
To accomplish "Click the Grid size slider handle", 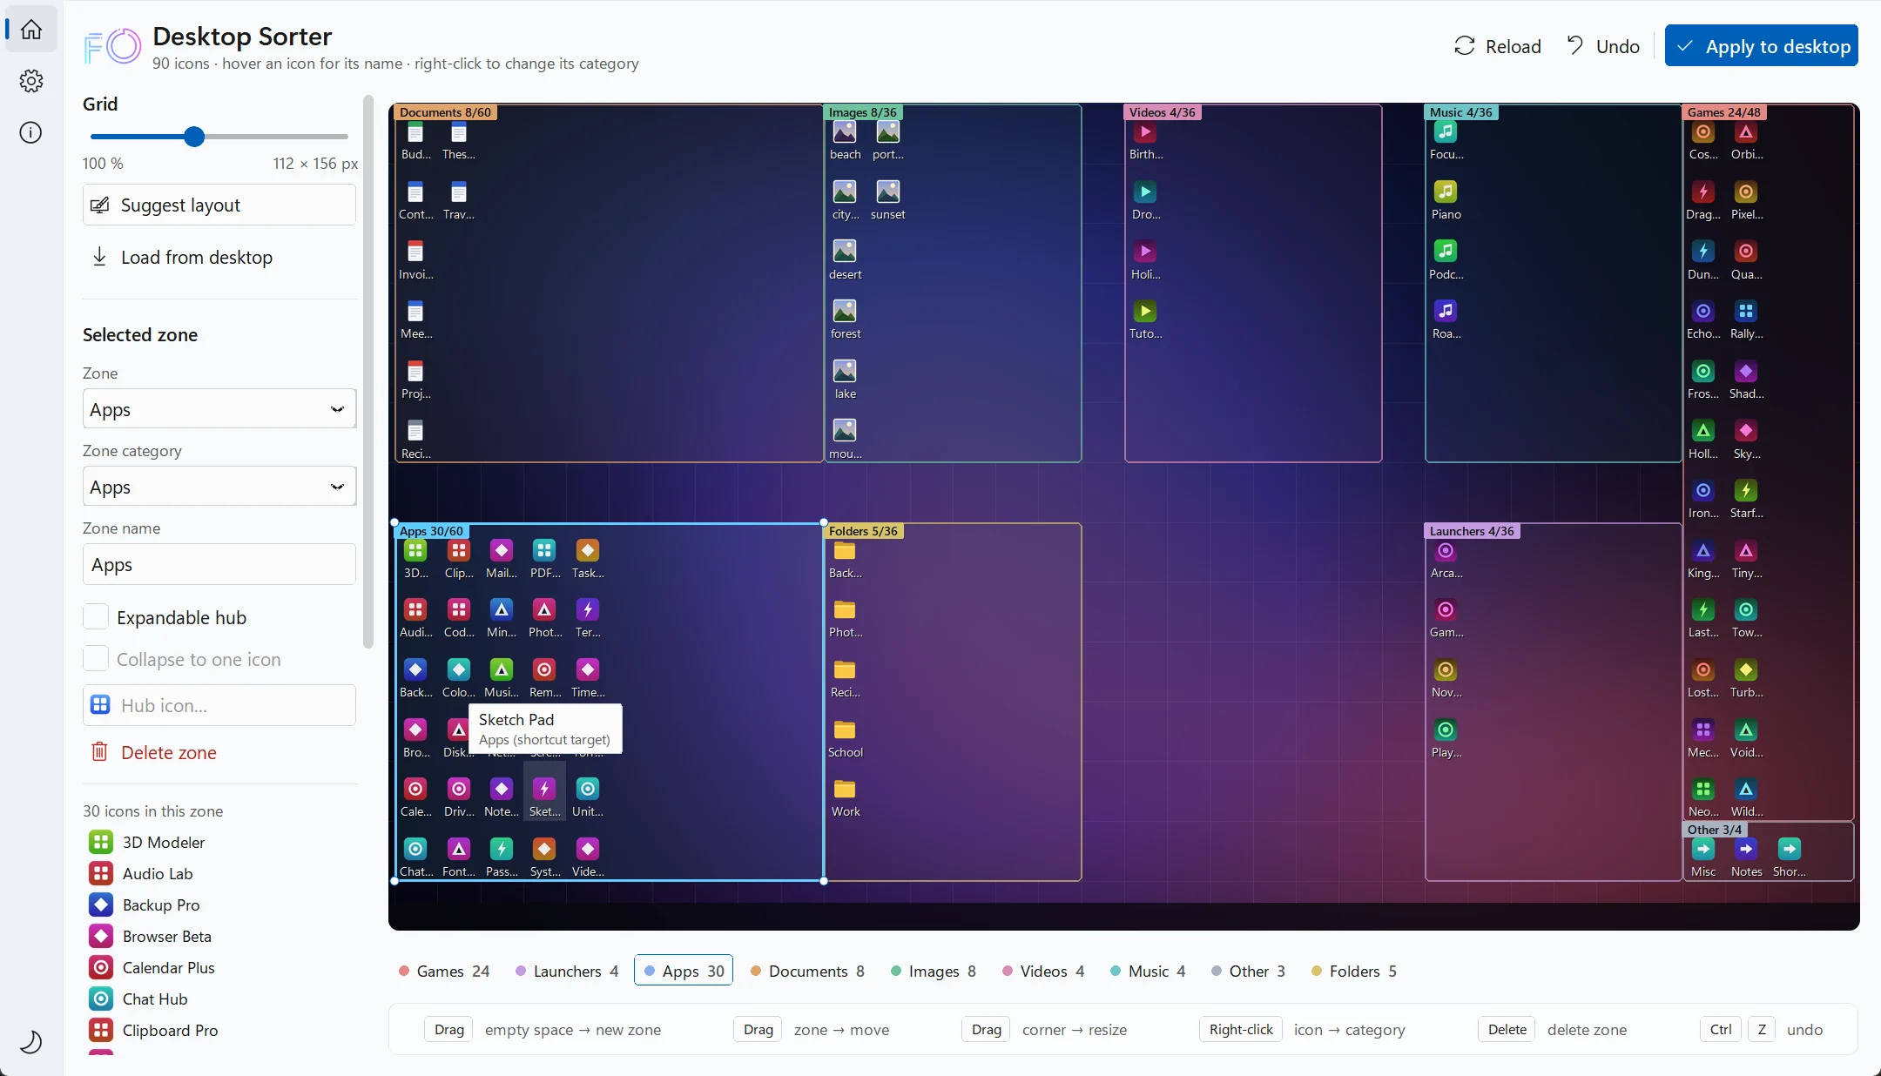I will (x=194, y=137).
